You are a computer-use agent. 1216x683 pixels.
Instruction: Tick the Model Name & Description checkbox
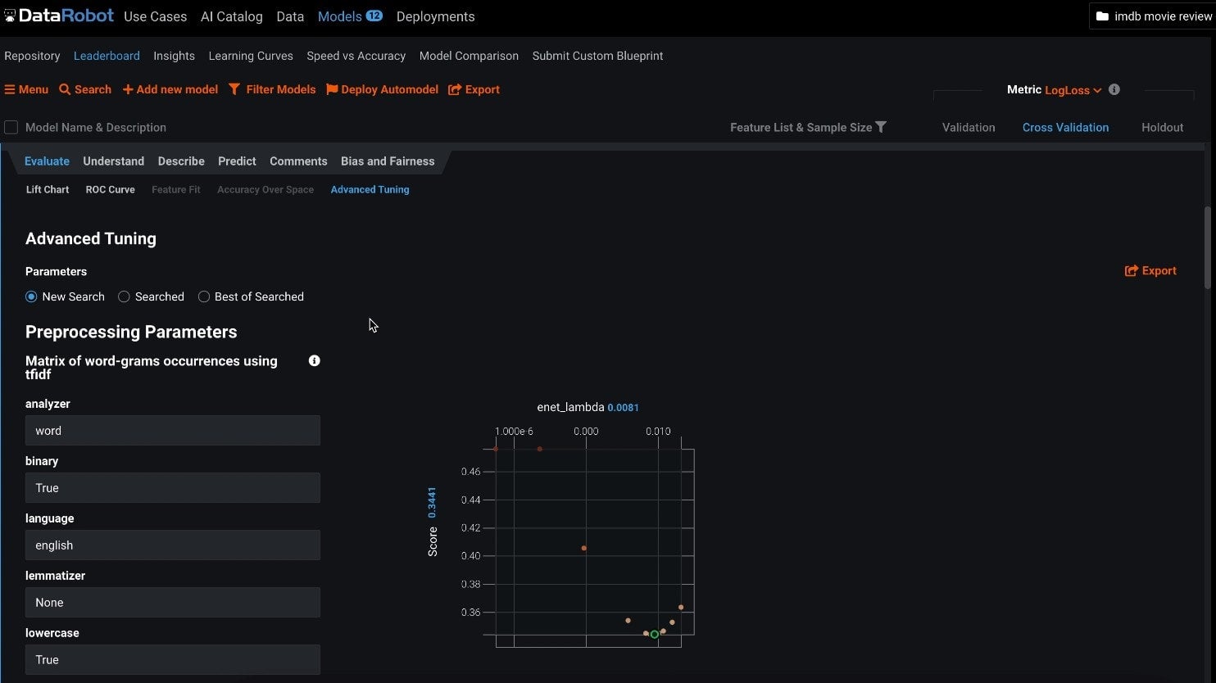11,127
